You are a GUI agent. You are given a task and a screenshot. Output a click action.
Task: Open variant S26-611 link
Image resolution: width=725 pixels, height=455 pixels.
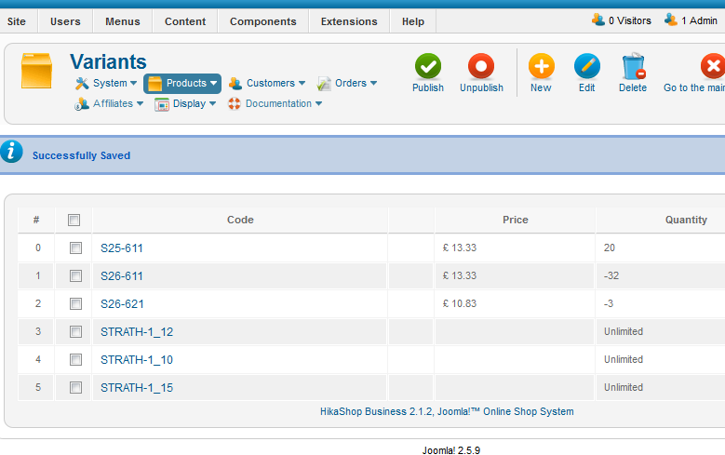(122, 276)
